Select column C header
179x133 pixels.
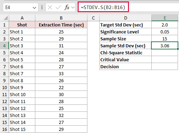pyautogui.click(x=93, y=18)
